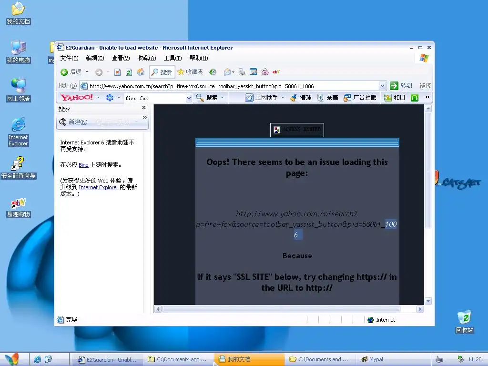
Task: Click the blue flower toolbar icon
Action: point(110,98)
